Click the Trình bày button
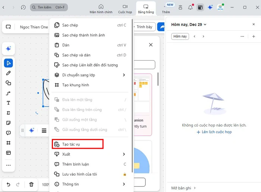The image size is (261, 192). pyautogui.click(x=145, y=27)
